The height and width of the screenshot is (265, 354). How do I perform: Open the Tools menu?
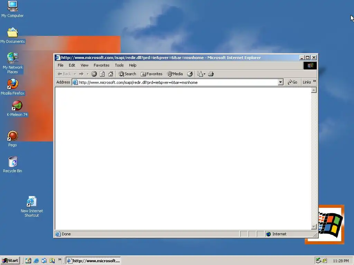click(119, 65)
